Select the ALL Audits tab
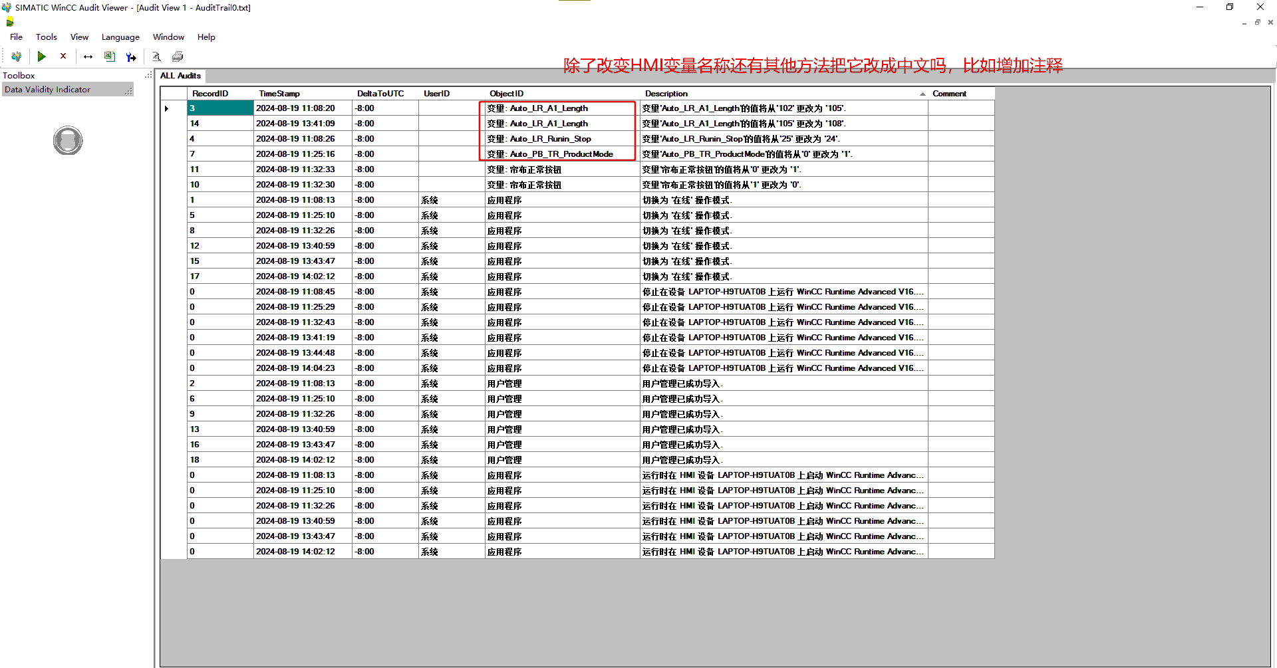The width and height of the screenshot is (1277, 668). point(180,76)
